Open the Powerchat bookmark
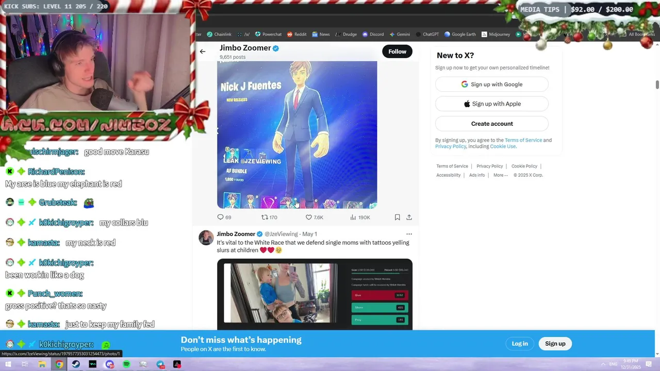Viewport: 660px width, 371px height. tap(268, 35)
